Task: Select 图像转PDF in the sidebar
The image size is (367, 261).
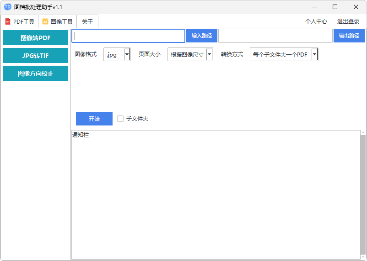Action: click(36, 38)
